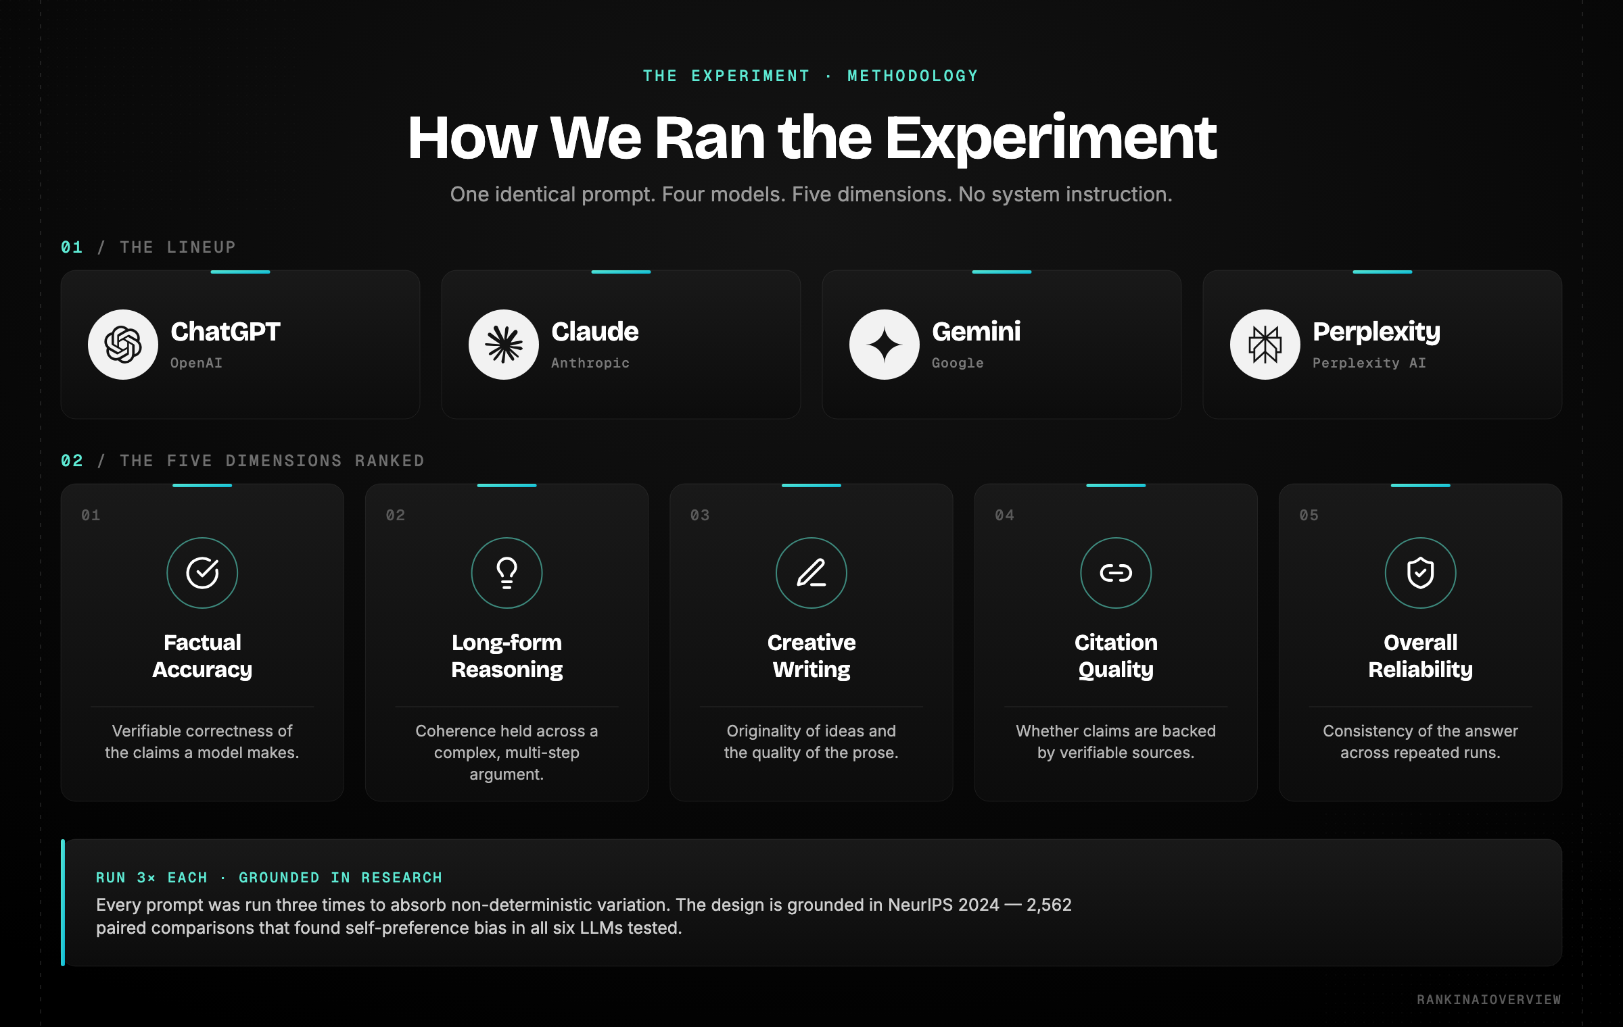The width and height of the screenshot is (1623, 1027).
Task: Click 'RUN 3× EACH · GROUNDED IN RESEARCH' label
Action: click(269, 878)
